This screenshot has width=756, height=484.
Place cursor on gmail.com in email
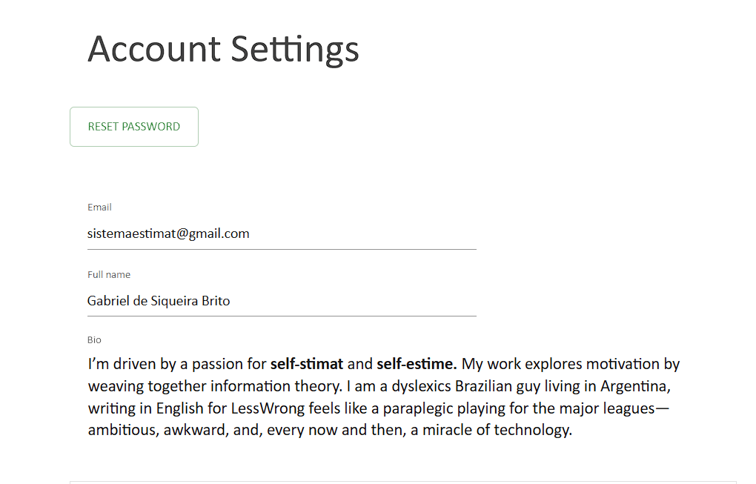[x=223, y=234]
